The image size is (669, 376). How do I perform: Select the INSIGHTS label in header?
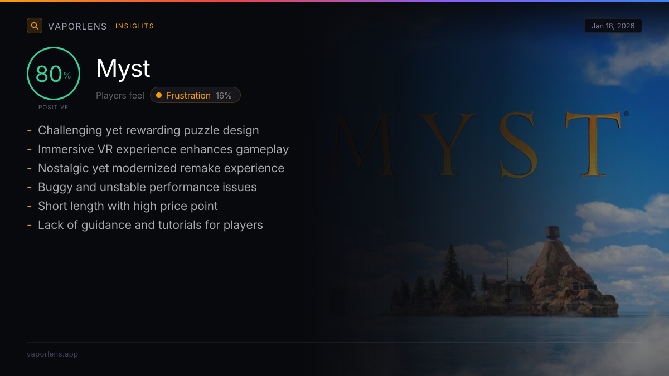tap(134, 26)
